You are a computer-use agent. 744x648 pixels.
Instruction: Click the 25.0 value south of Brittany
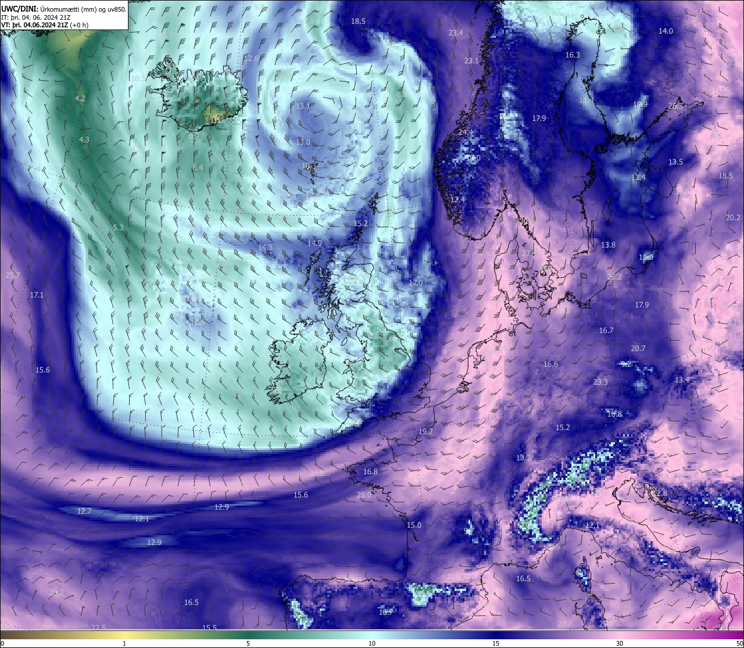[x=363, y=496]
